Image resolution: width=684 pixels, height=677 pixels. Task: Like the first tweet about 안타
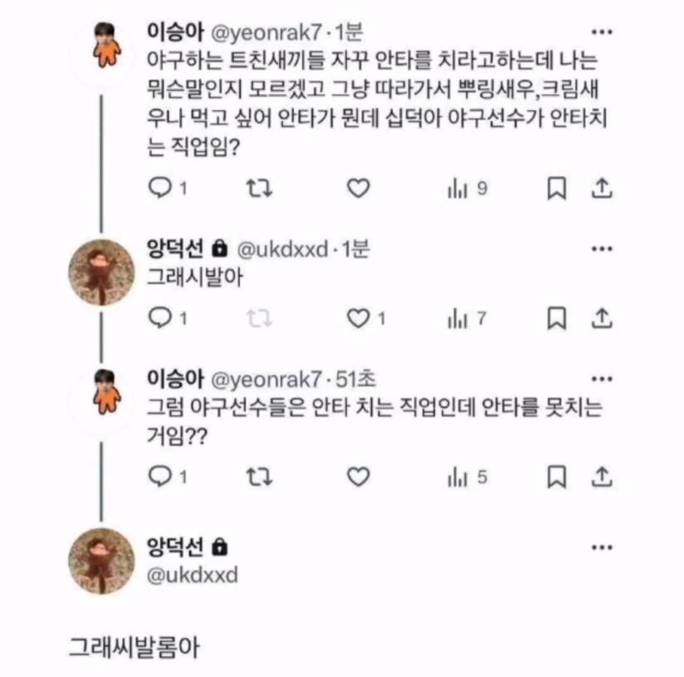pos(358,188)
